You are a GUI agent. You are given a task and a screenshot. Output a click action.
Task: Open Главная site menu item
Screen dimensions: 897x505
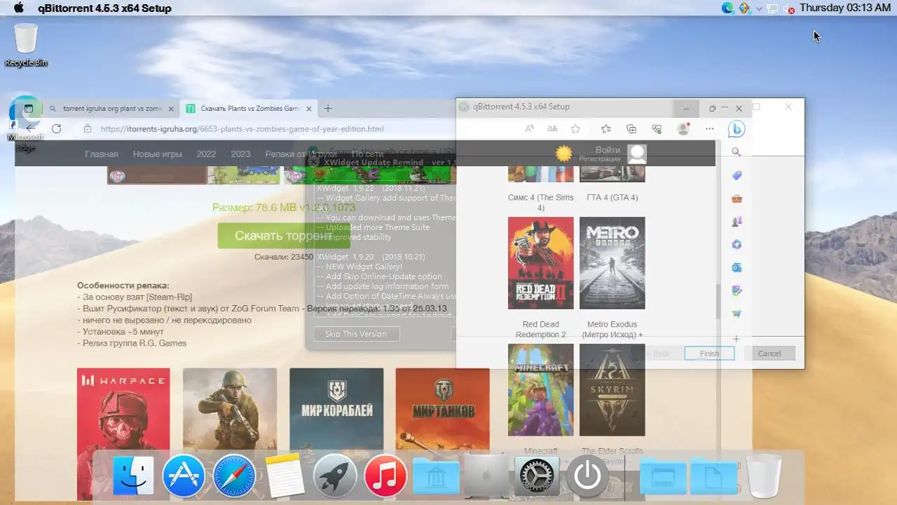(x=102, y=154)
